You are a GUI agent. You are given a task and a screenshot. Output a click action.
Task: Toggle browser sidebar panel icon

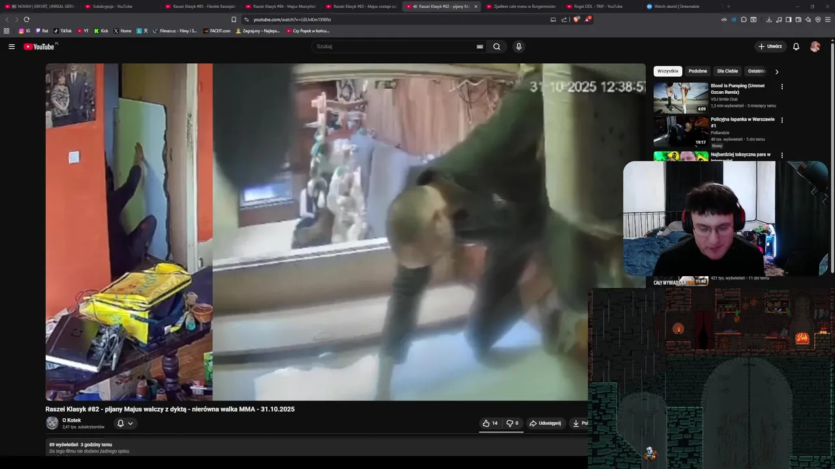pos(789,20)
